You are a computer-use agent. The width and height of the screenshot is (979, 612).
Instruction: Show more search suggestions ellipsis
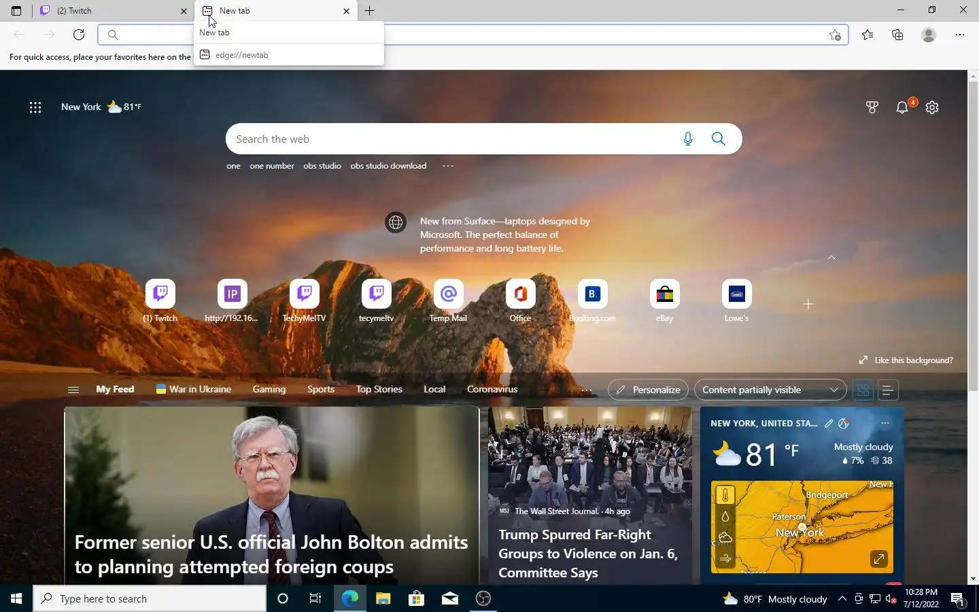click(x=447, y=166)
